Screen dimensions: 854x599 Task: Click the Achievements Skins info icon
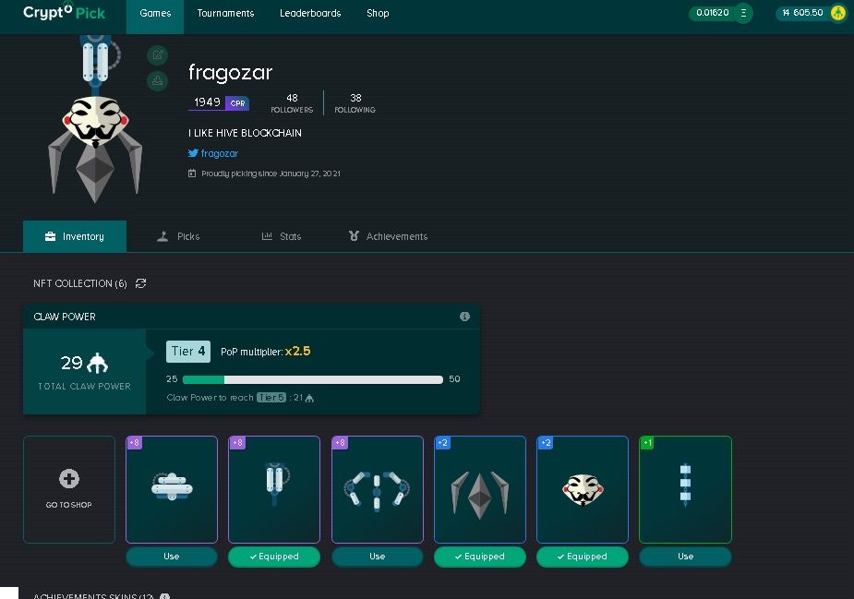(164, 595)
